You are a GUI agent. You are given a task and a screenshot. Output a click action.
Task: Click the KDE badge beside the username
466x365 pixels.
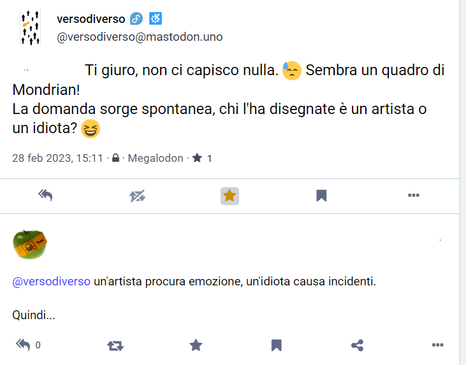pos(155,19)
